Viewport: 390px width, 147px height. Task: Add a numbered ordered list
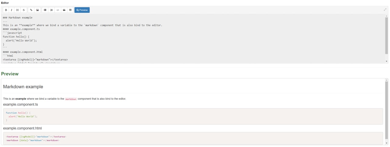point(51,10)
